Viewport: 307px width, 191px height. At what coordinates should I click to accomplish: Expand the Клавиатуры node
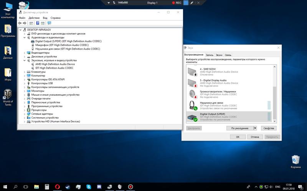click(x=25, y=72)
